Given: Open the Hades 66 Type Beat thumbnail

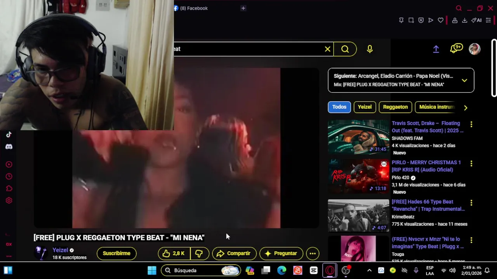Looking at the screenshot, I should pyautogui.click(x=358, y=215).
